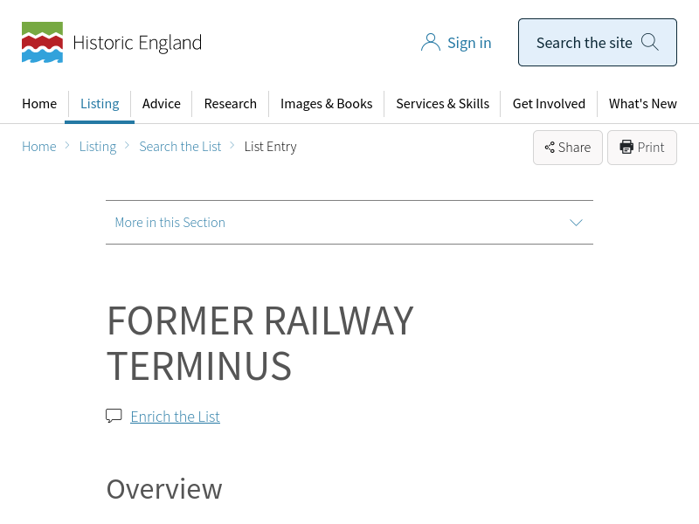Image resolution: width=699 pixels, height=524 pixels.
Task: Click the Sign in user icon
Action: pyautogui.click(x=430, y=43)
